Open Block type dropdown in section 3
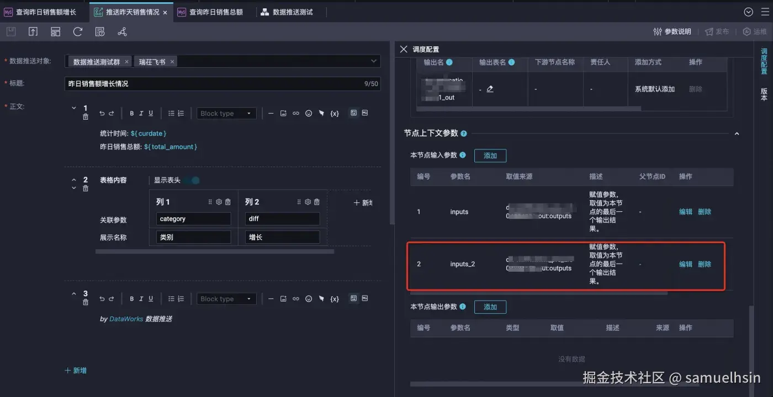Viewport: 773px width, 397px height. coord(226,299)
